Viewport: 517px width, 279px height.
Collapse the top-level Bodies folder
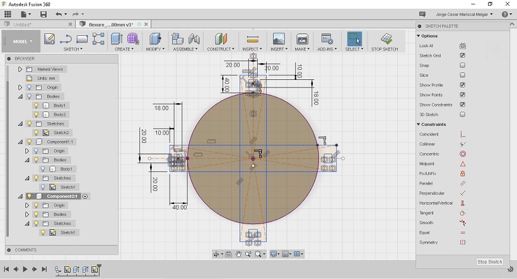click(x=20, y=96)
